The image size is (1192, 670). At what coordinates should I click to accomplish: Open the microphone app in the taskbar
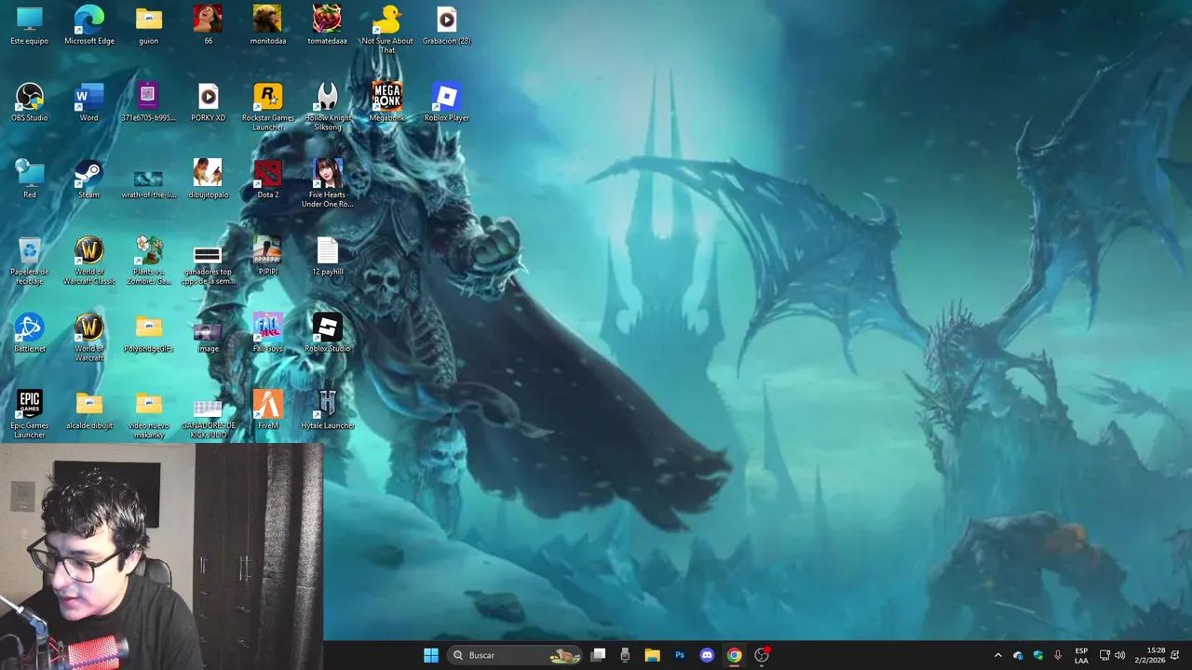coord(625,655)
